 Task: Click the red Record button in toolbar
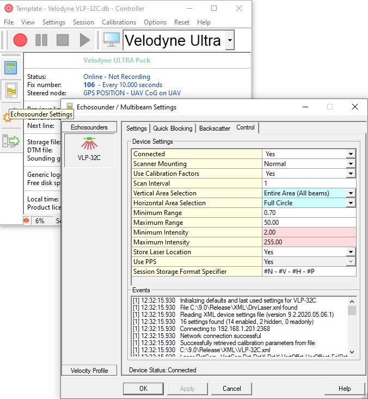click(20, 40)
